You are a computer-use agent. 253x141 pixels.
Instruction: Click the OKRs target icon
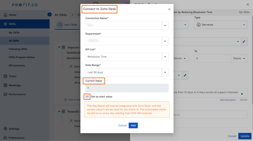5,24
